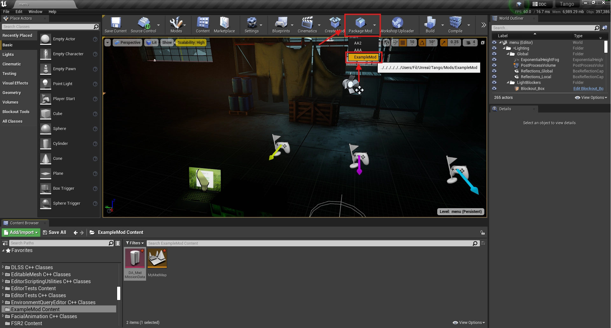
Task: Toggle scale snapping in viewport
Action: pyautogui.click(x=444, y=42)
